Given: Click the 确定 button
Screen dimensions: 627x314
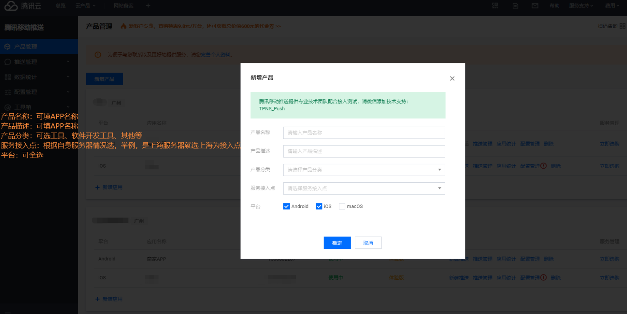Looking at the screenshot, I should tap(337, 243).
